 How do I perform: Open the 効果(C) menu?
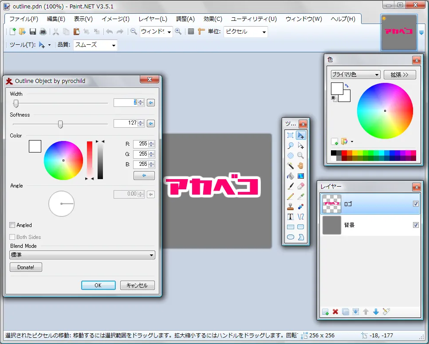coord(213,19)
